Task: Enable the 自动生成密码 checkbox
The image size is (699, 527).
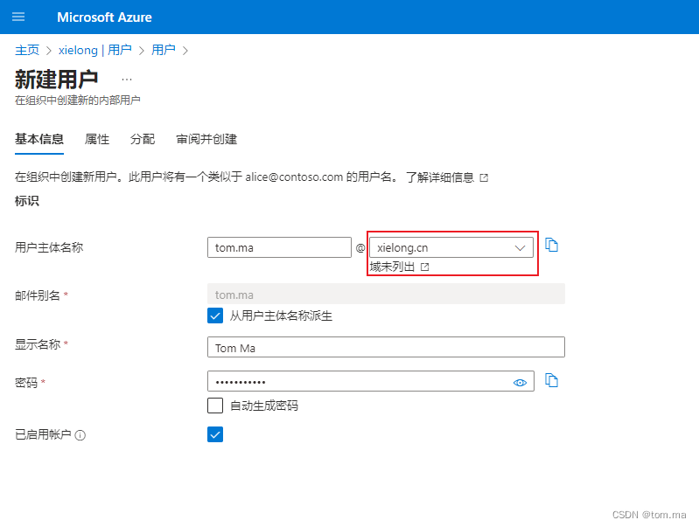Action: click(215, 406)
